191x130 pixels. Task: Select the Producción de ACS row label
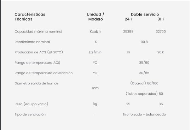tap(39, 52)
